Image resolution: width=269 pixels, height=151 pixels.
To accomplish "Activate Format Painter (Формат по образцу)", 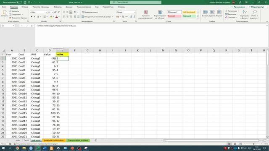I will (x=18, y=18).
